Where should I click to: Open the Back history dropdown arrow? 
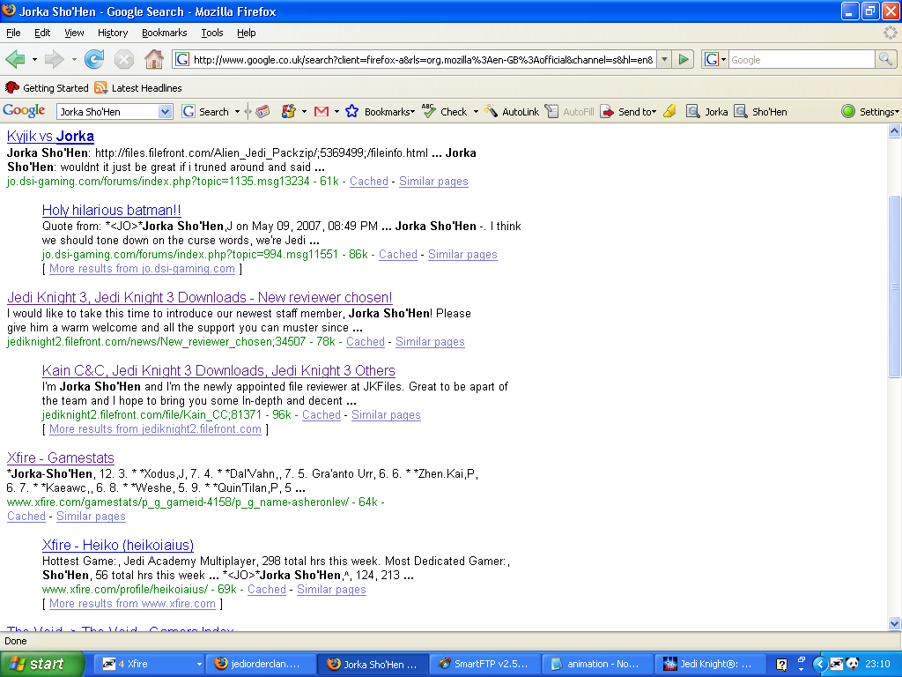click(34, 59)
